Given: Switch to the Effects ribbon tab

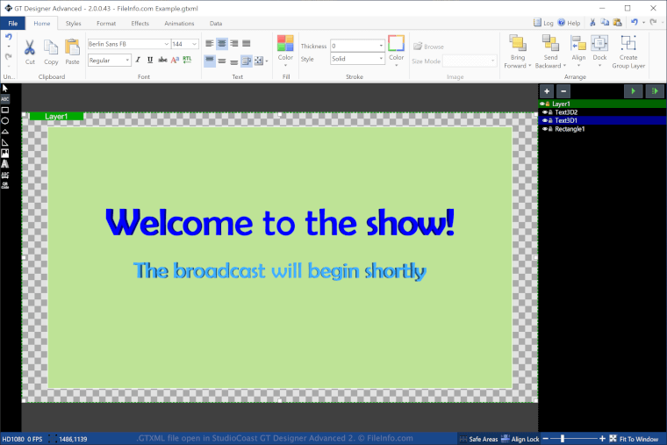Looking at the screenshot, I should [140, 24].
